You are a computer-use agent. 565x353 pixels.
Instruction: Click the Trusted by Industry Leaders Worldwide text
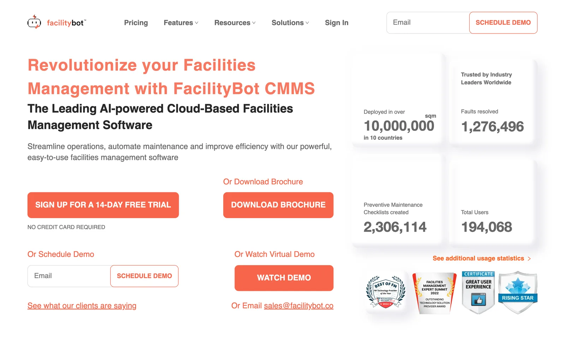point(486,78)
